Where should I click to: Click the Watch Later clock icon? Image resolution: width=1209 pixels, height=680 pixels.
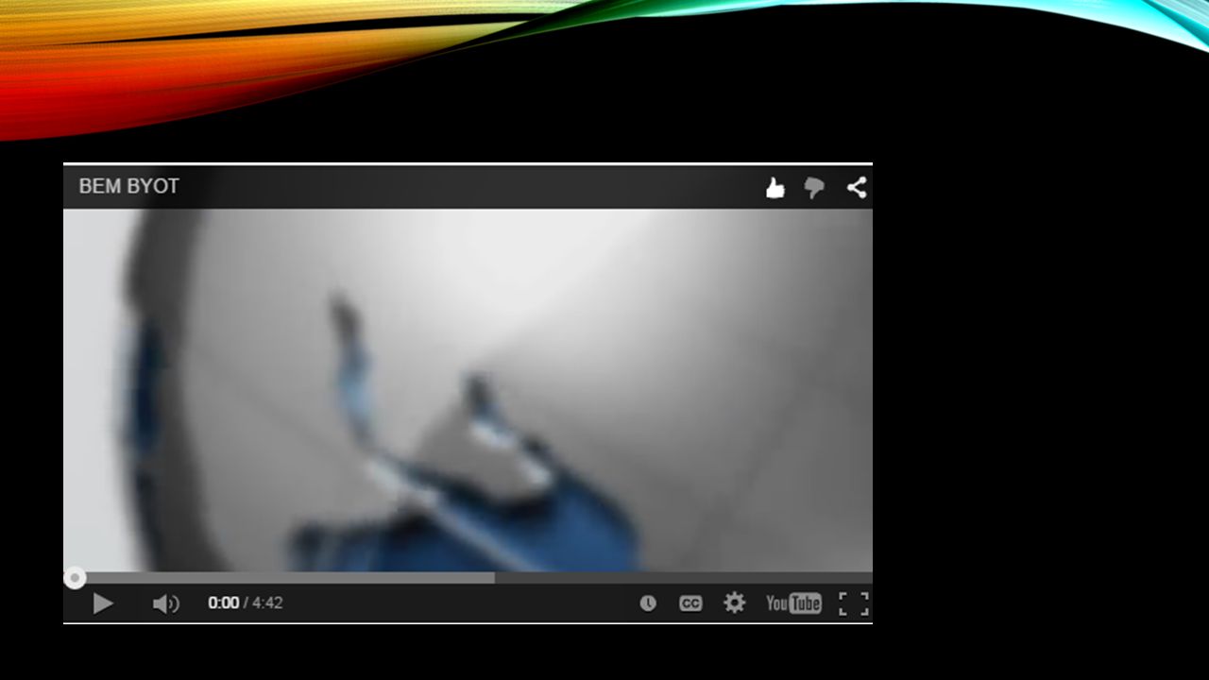click(x=648, y=603)
